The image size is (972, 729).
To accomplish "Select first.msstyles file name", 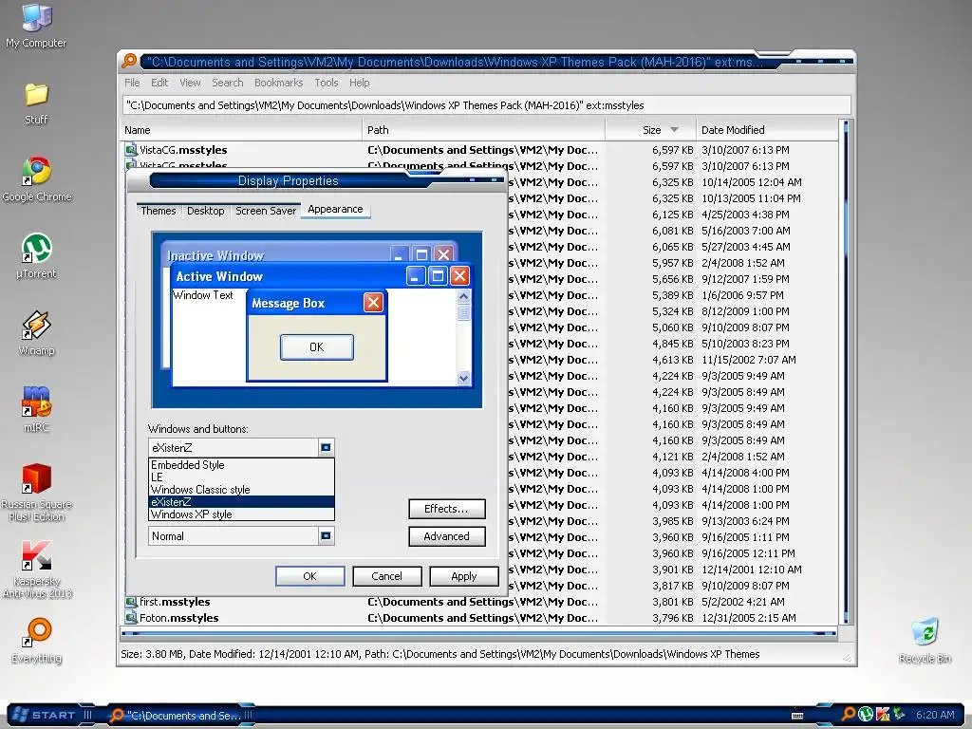I will (x=175, y=601).
